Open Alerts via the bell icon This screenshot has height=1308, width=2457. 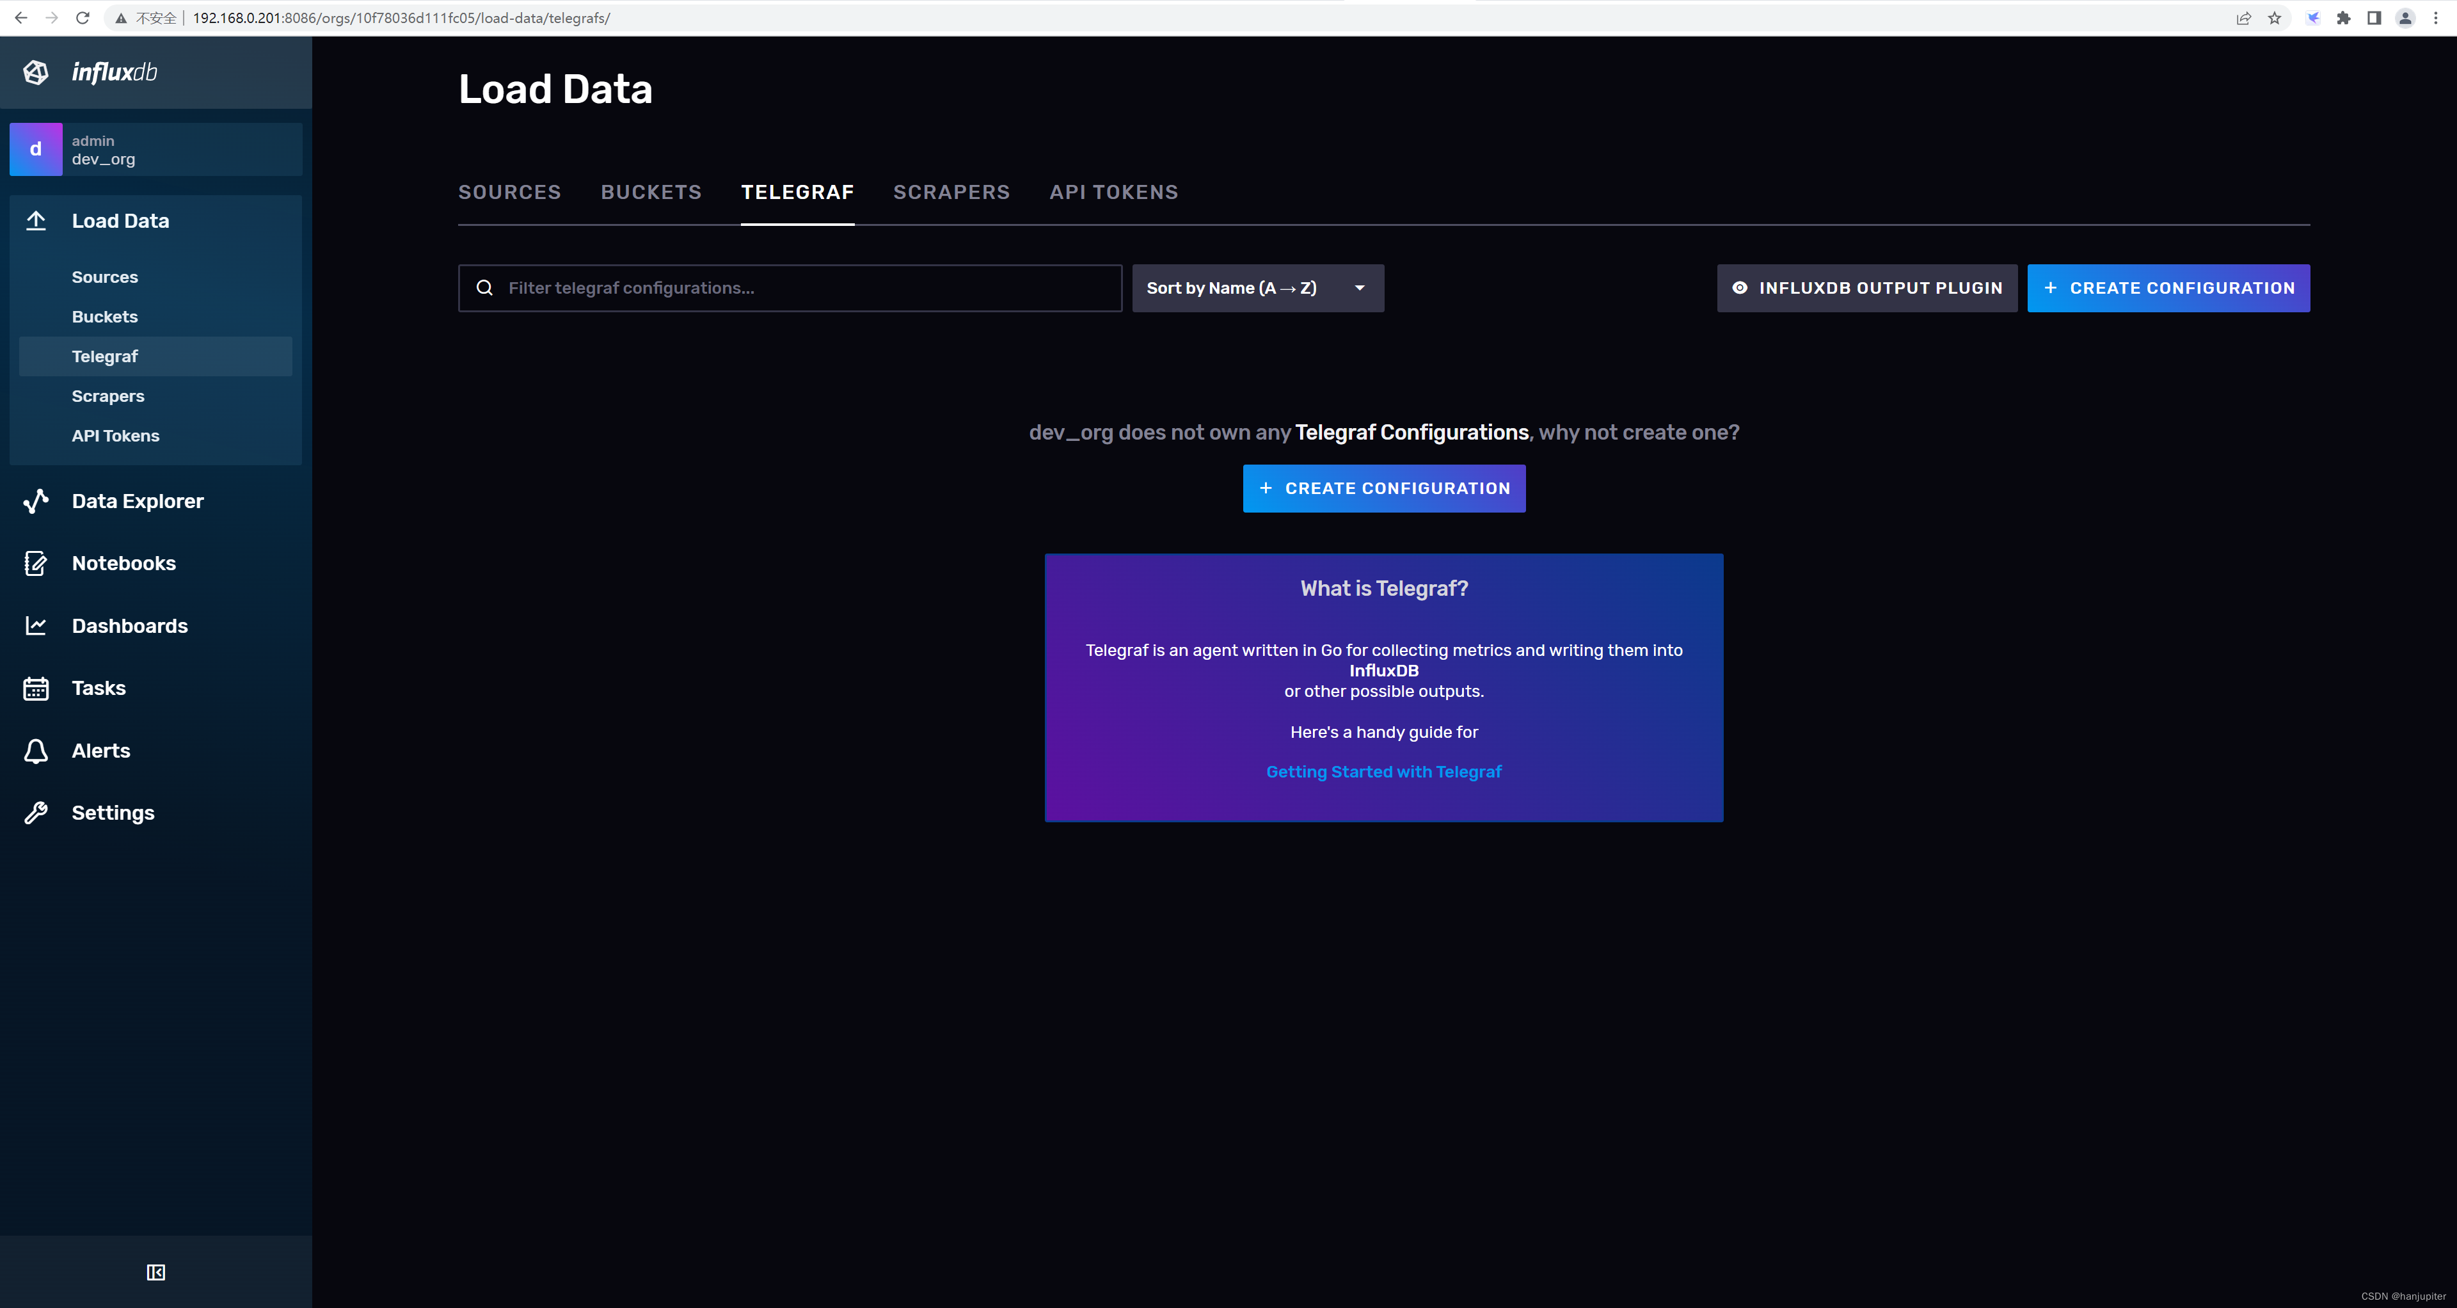click(x=36, y=751)
